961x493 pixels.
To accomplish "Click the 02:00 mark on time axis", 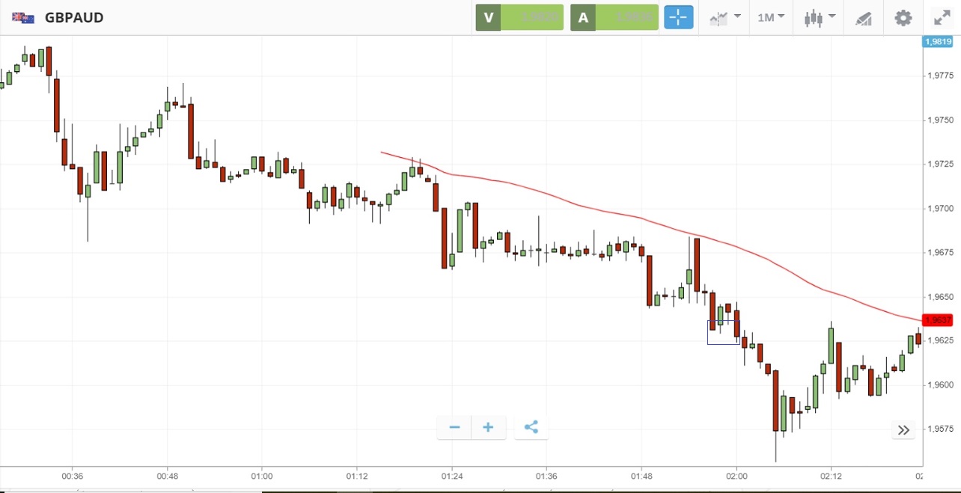I will [736, 476].
